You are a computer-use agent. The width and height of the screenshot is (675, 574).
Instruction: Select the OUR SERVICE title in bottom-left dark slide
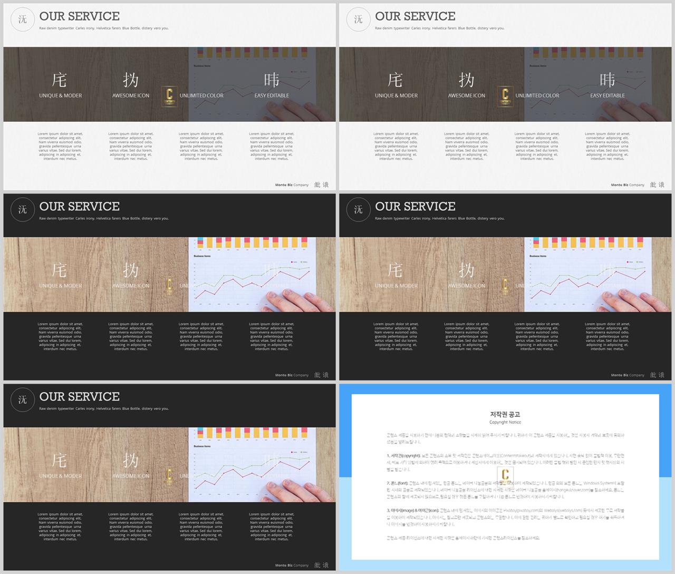(80, 397)
